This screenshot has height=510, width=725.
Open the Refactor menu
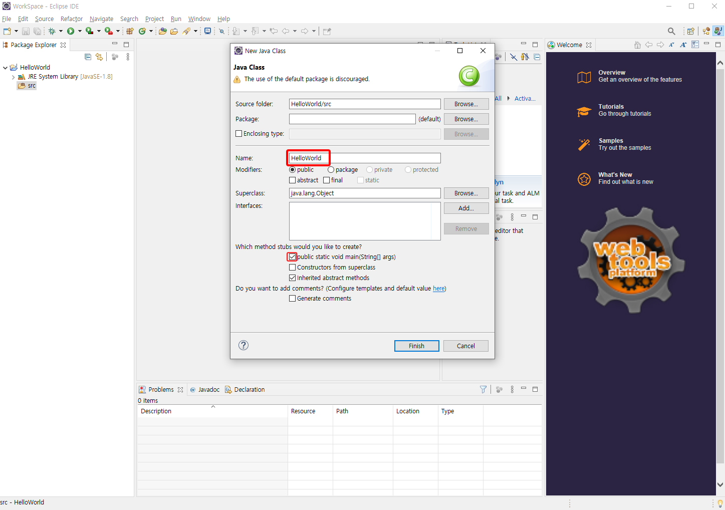(x=72, y=19)
